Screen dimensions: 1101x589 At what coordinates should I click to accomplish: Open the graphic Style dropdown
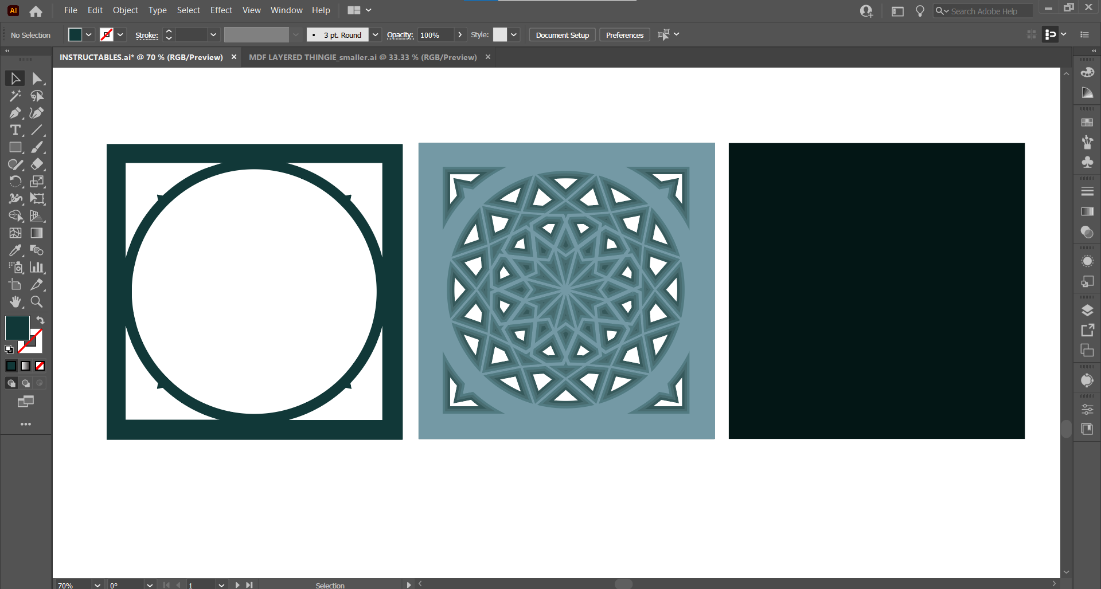coord(514,35)
